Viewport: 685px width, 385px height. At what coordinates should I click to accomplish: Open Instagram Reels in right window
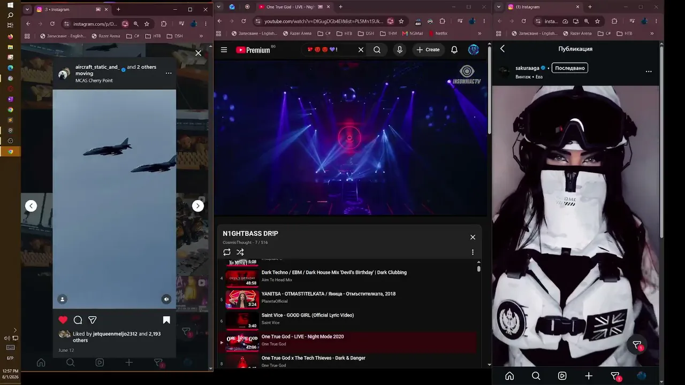tap(562, 376)
